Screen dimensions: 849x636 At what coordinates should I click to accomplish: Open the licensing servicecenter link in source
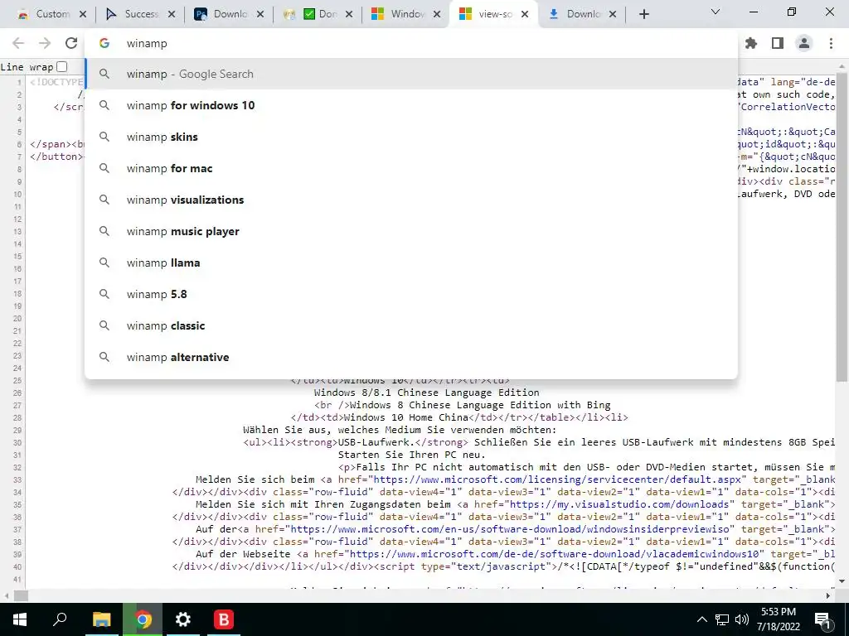point(557,479)
